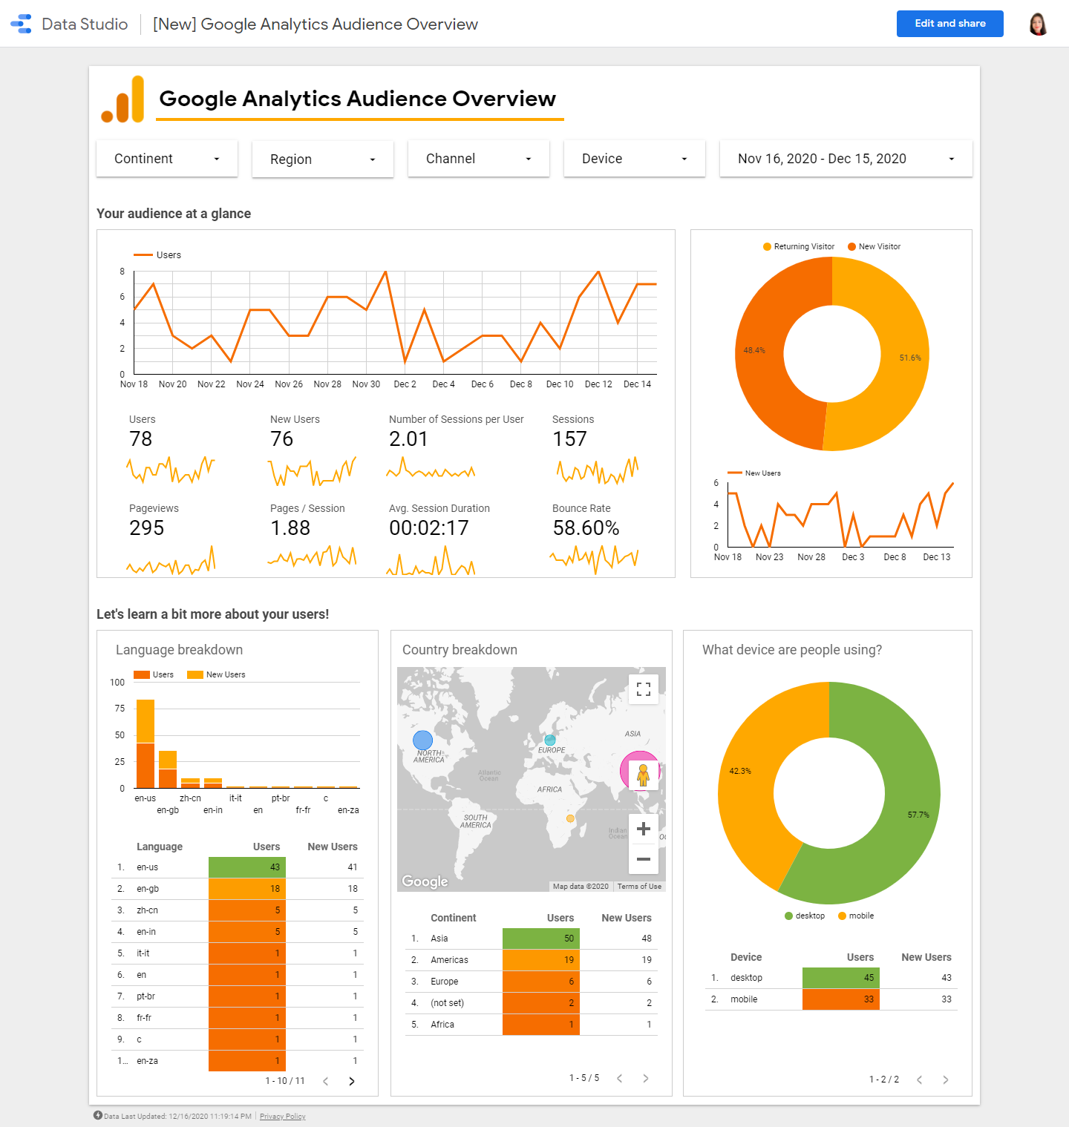This screenshot has height=1127, width=1069.
Task: Toggle the desktop legend under the device donut
Action: (804, 915)
